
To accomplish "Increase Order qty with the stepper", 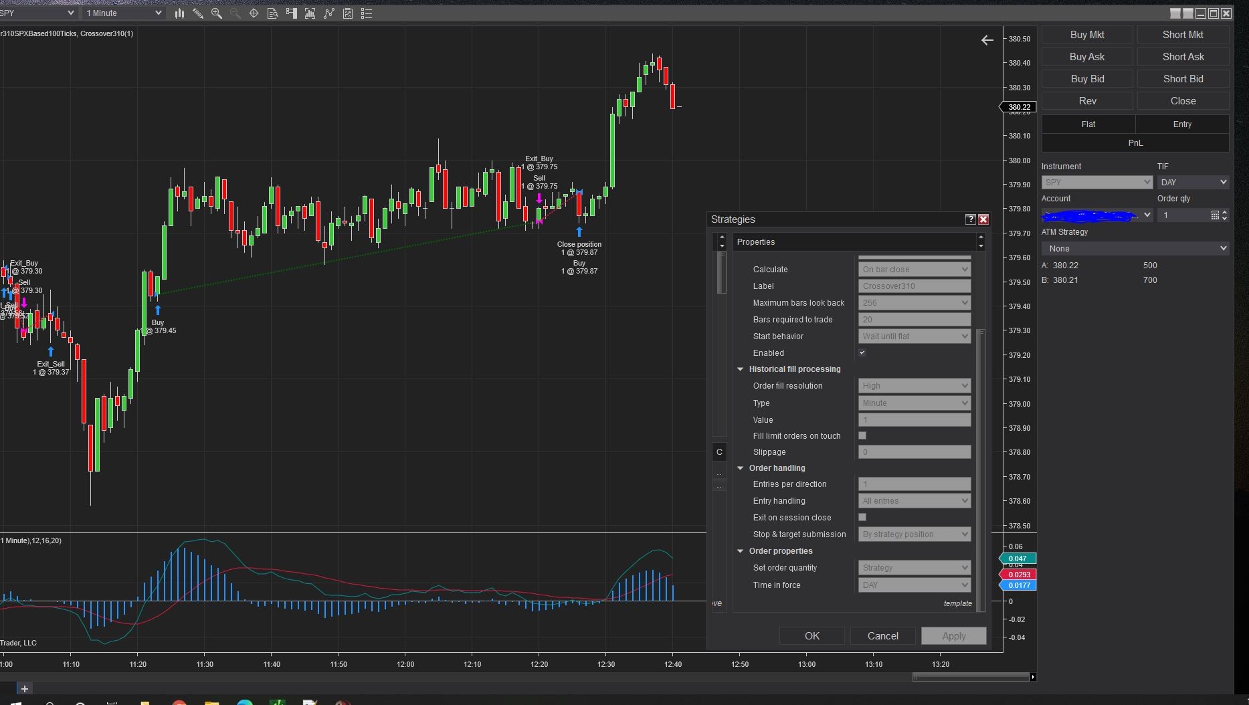I will (x=1226, y=211).
